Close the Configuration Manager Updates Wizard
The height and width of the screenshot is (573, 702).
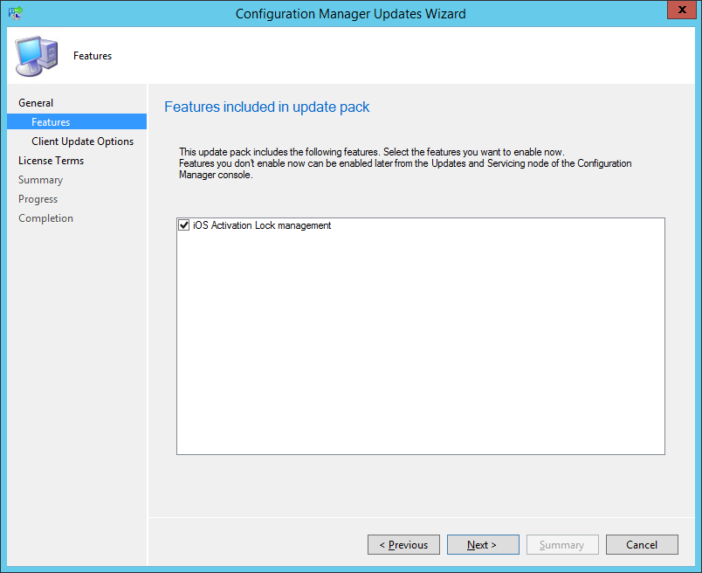(682, 10)
